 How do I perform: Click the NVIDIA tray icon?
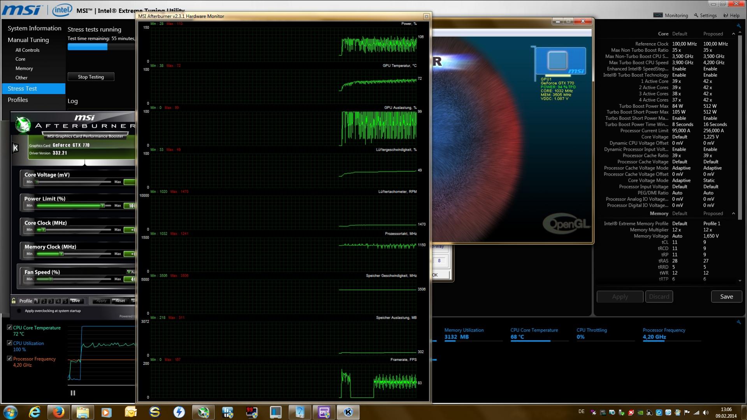pos(640,413)
